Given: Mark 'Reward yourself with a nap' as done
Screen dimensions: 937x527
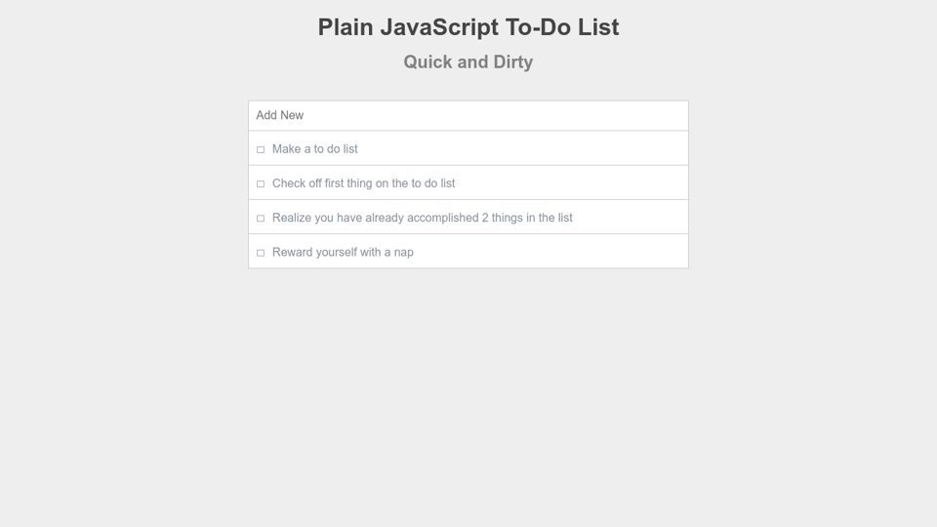Looking at the screenshot, I should (x=261, y=253).
